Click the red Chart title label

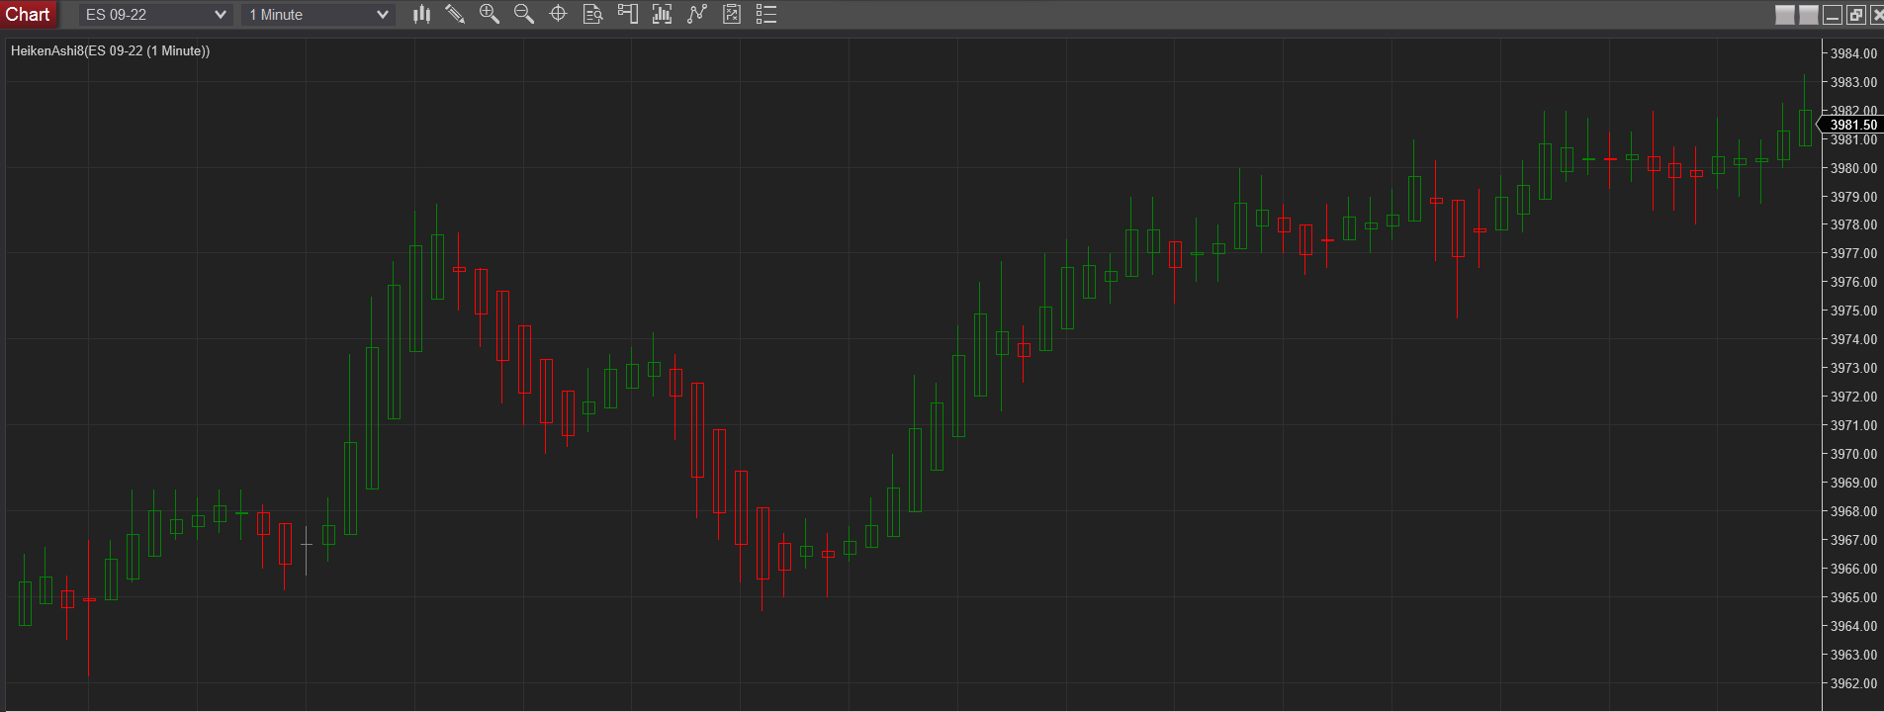coord(28,14)
